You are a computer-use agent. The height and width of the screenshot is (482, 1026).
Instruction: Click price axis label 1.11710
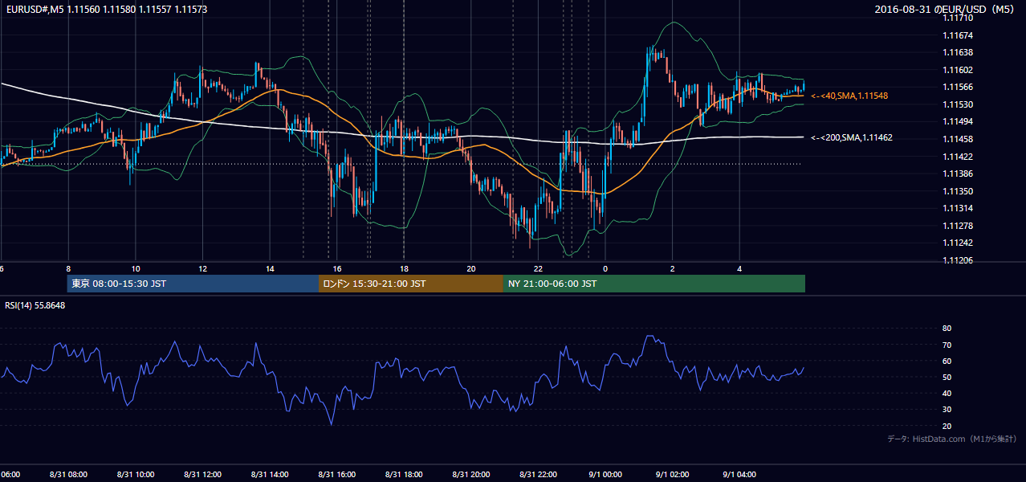pos(957,18)
